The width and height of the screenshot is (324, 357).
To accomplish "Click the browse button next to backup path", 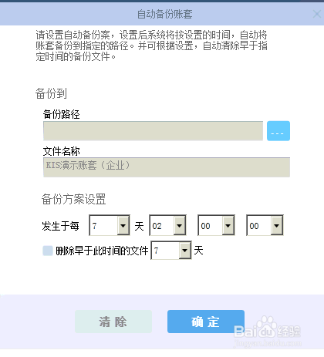I will pyautogui.click(x=278, y=131).
